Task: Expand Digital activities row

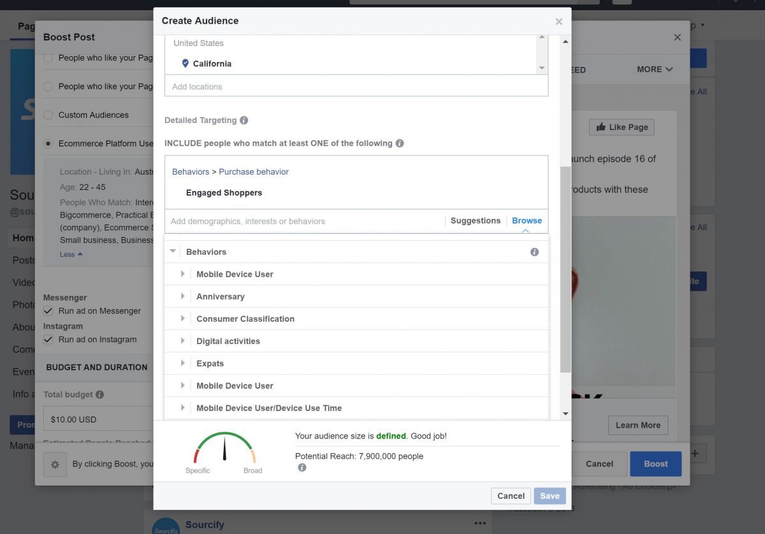Action: 182,341
